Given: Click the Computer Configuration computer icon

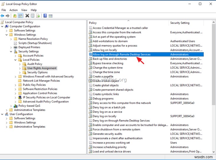Looking at the screenshot, I should (7, 26).
